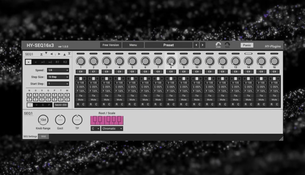Change the scale from Chromatic dropdown
Viewport: 305px width, 175px height.
(x=112, y=128)
